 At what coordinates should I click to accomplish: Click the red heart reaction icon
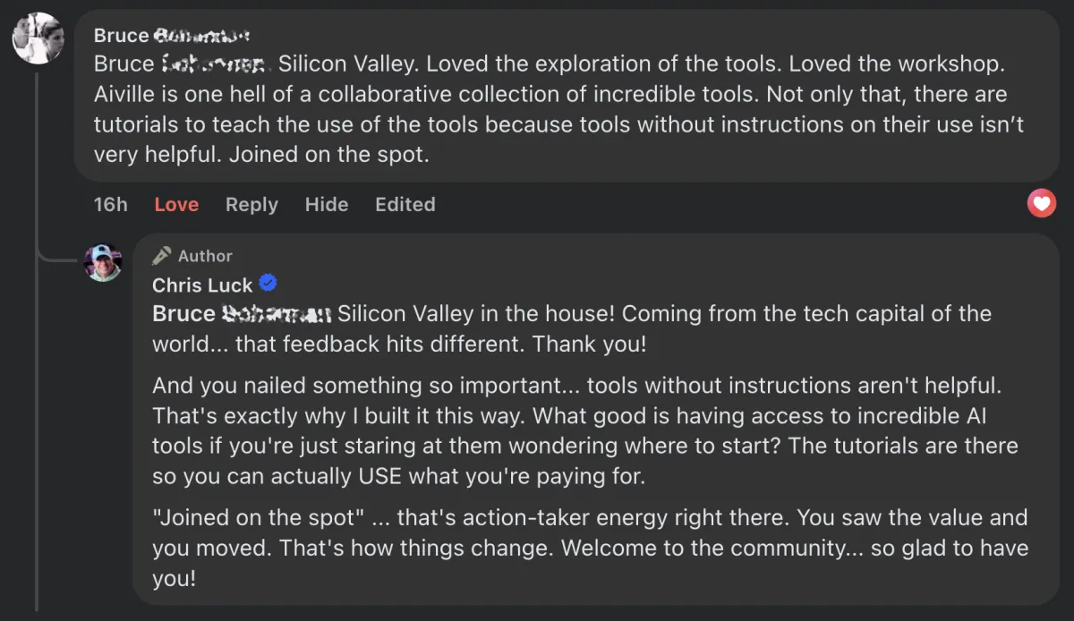pos(1041,204)
